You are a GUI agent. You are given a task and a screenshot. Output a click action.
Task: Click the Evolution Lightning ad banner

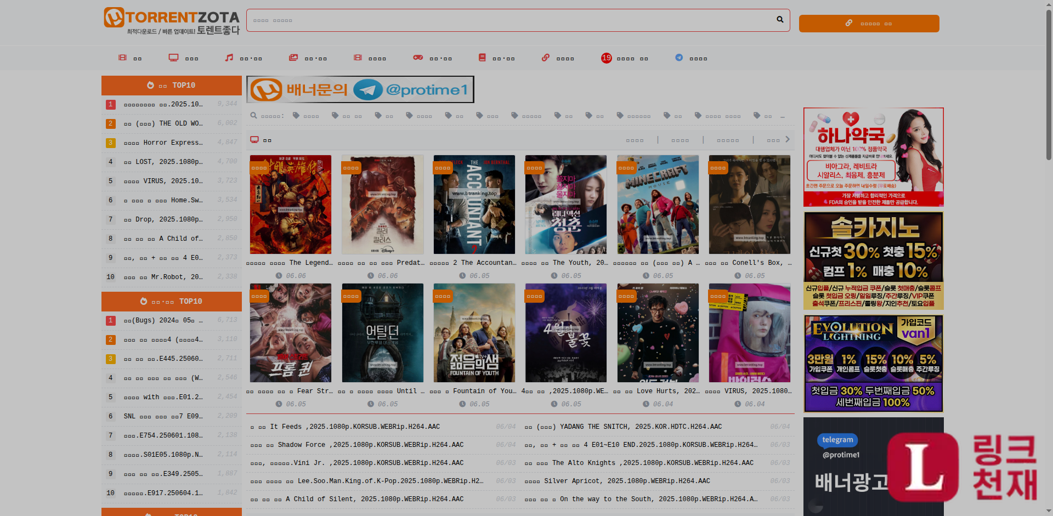pos(873,364)
